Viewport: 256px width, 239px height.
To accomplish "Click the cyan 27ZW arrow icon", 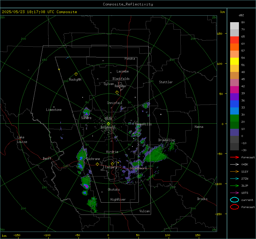I will click(x=234, y=179).
